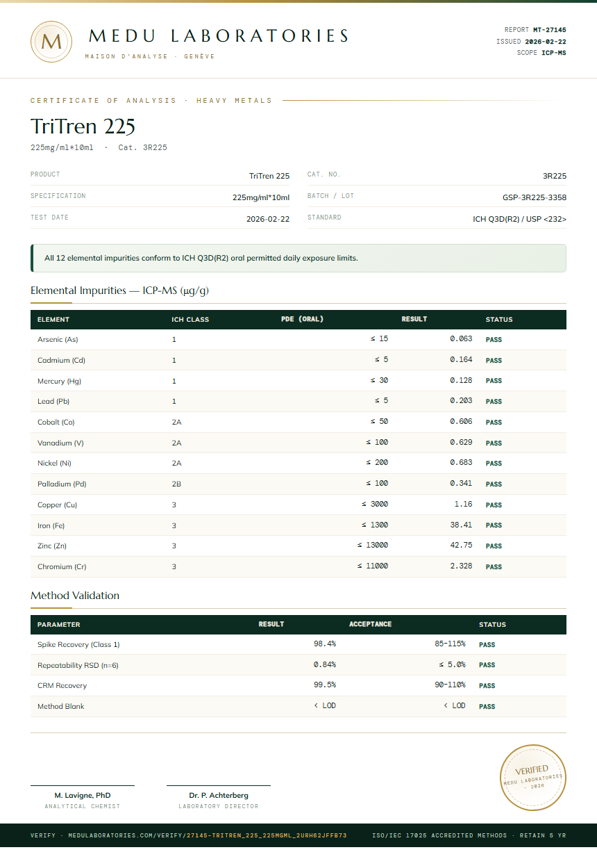Click the Method Blank row label
The height and width of the screenshot is (868, 597).
(x=61, y=706)
